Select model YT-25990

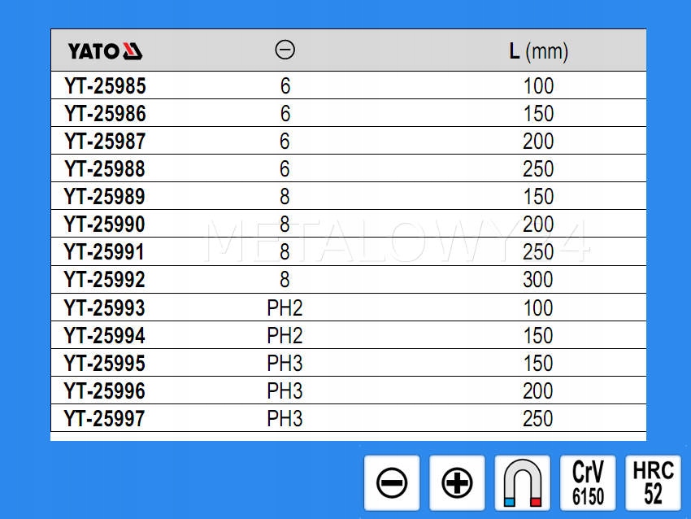click(105, 224)
